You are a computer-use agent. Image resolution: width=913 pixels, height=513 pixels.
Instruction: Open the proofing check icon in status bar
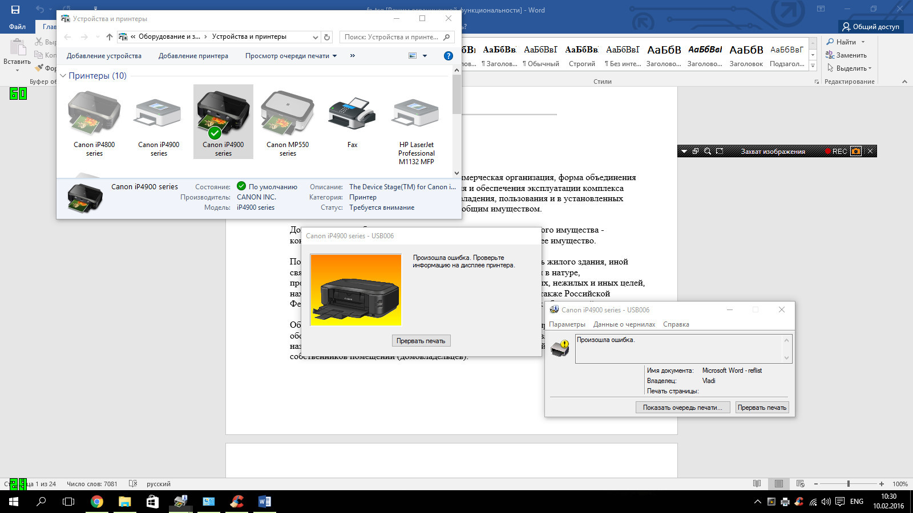coord(133,484)
